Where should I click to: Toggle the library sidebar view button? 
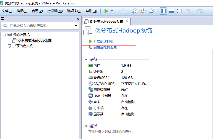pos(163,11)
